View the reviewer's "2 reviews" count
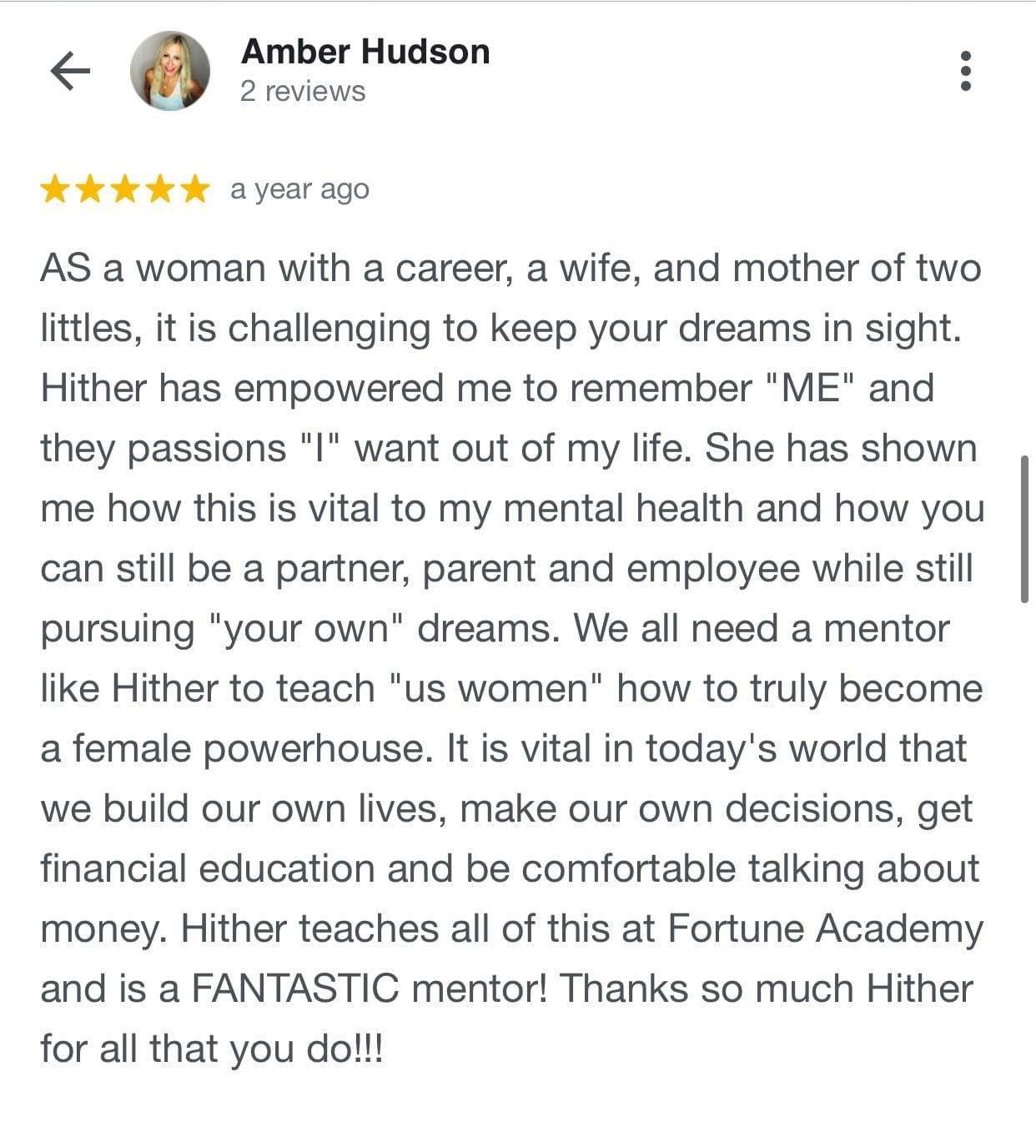 pos(302,91)
